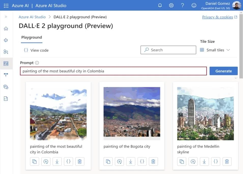The height and width of the screenshot is (174, 243).
Task: Open View code
Action: tap(36, 50)
